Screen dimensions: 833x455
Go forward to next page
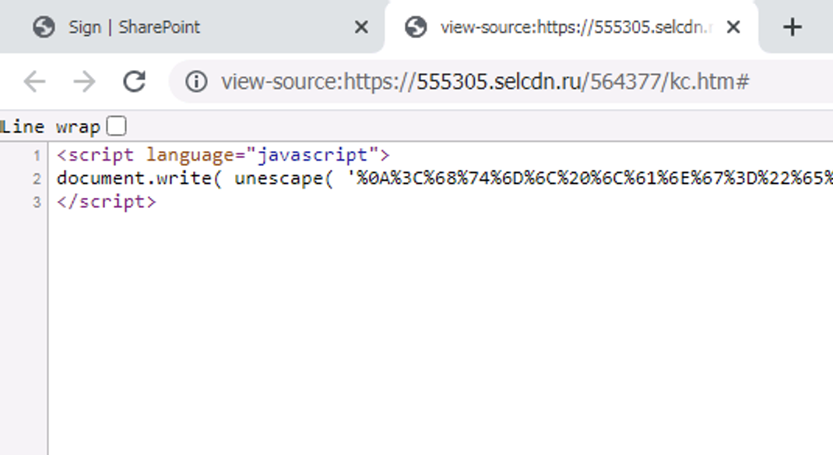[85, 82]
